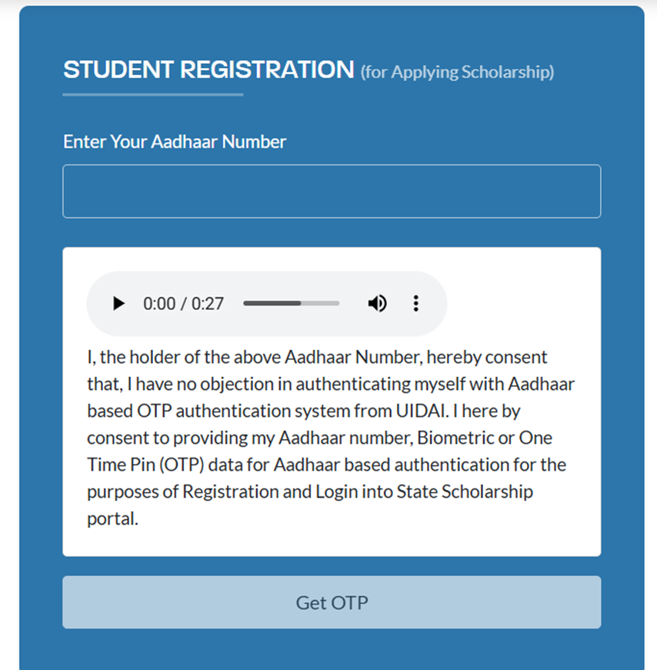657x670 pixels.
Task: Open the audio player's three-dot options menu
Action: (x=416, y=303)
